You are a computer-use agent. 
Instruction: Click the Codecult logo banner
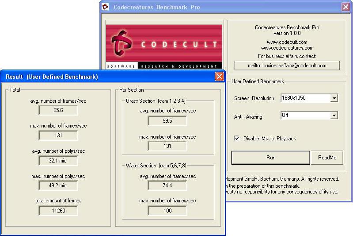coord(164,46)
